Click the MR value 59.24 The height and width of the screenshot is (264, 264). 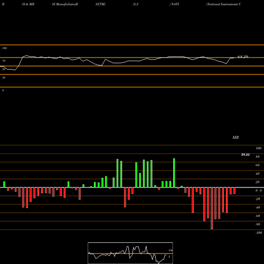[x=246, y=155]
